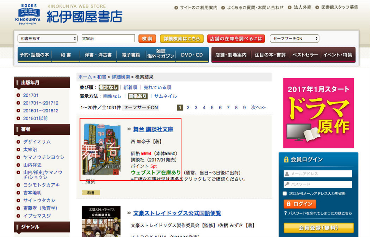Filter by author 太宰治 in sidebar
The height and width of the screenshot is (237, 370).
click(30, 149)
